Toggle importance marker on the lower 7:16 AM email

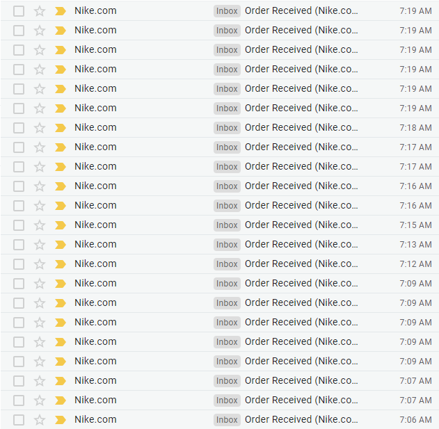pos(61,206)
